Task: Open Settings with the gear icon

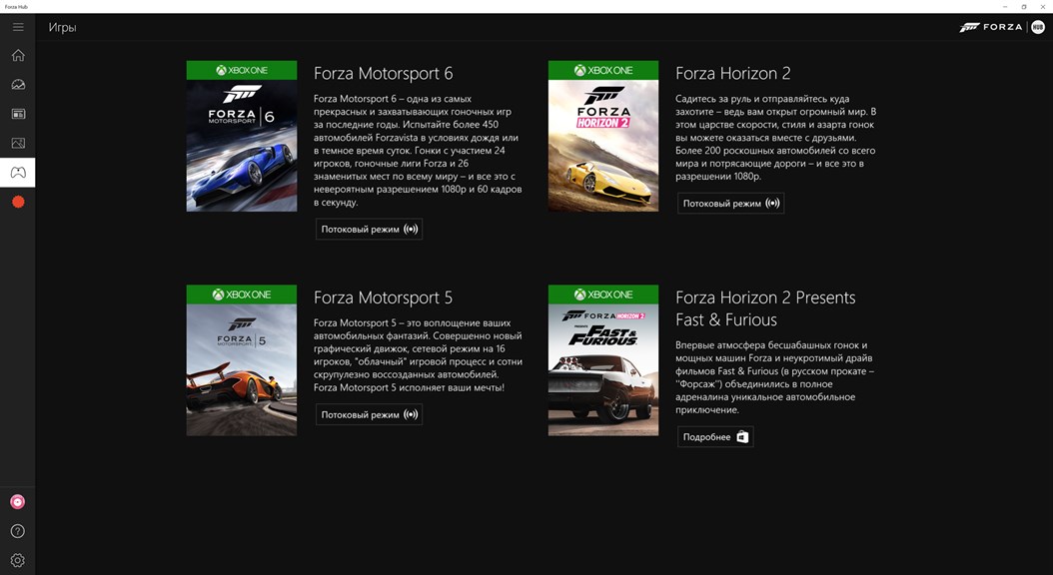Action: tap(16, 560)
